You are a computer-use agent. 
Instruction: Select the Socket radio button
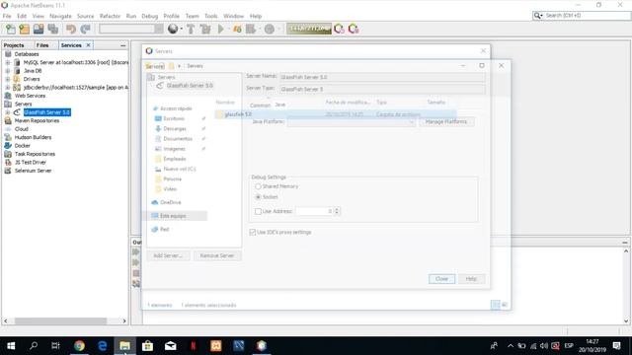coord(258,197)
